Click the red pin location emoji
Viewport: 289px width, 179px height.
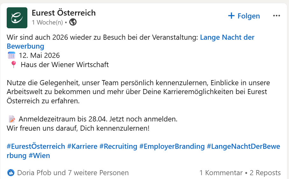point(13,65)
